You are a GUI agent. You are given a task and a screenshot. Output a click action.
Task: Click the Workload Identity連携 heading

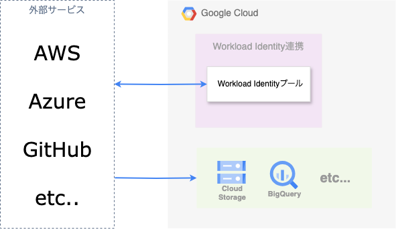(258, 46)
